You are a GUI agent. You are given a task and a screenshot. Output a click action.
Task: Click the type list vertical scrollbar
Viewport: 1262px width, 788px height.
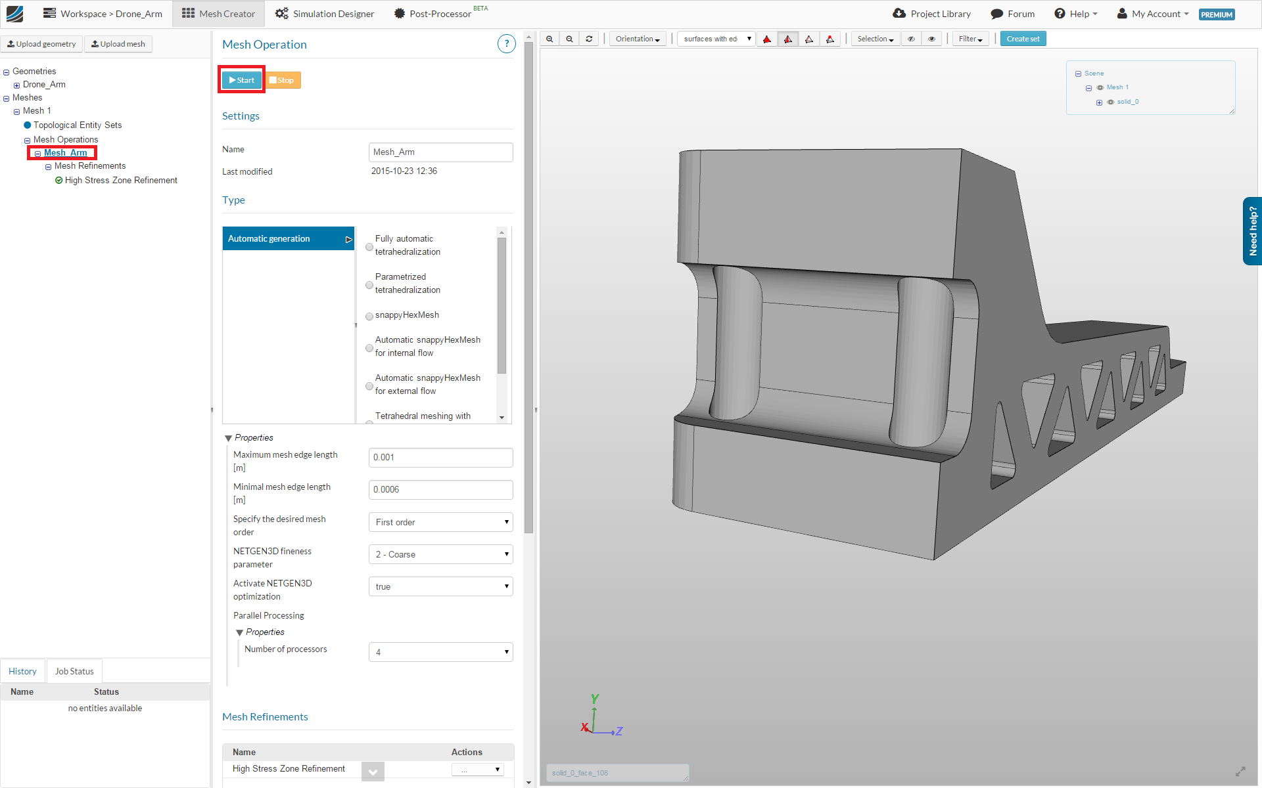click(502, 305)
